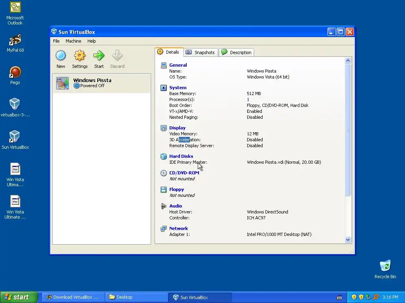Open the Floppy settings link
The width and height of the screenshot is (405, 303).
tap(176, 189)
